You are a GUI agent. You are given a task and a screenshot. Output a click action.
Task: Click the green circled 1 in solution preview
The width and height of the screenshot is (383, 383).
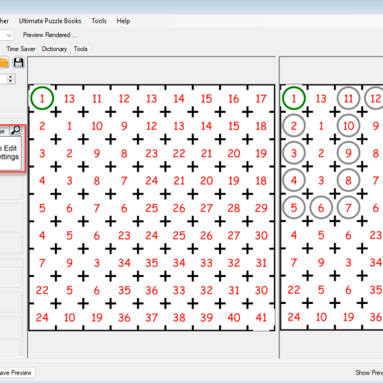[x=294, y=98]
